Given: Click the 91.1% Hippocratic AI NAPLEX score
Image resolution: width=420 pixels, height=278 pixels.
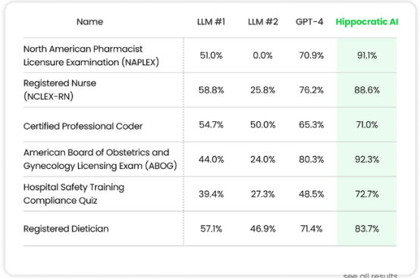Looking at the screenshot, I should [x=367, y=55].
